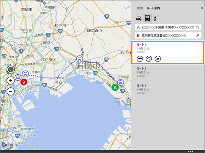Close the route panel with X
The width and height of the screenshot is (205, 153).
[x=202, y=8]
